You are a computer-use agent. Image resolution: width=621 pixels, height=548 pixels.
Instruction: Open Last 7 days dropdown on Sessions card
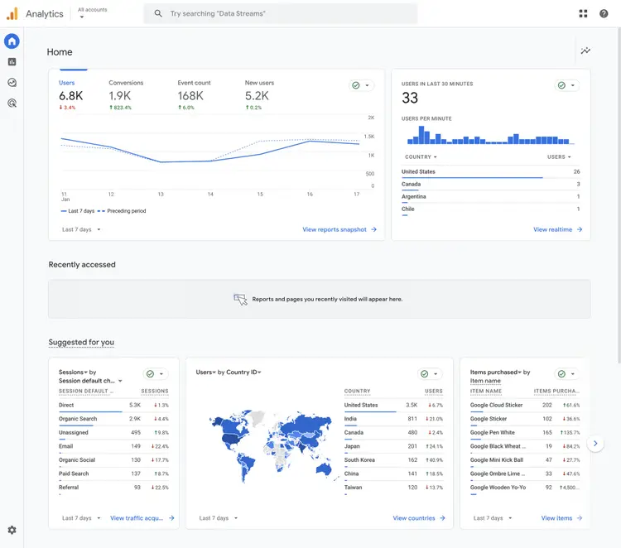[x=81, y=518]
